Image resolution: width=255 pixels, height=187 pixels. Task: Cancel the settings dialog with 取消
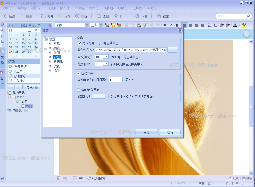tap(170, 132)
